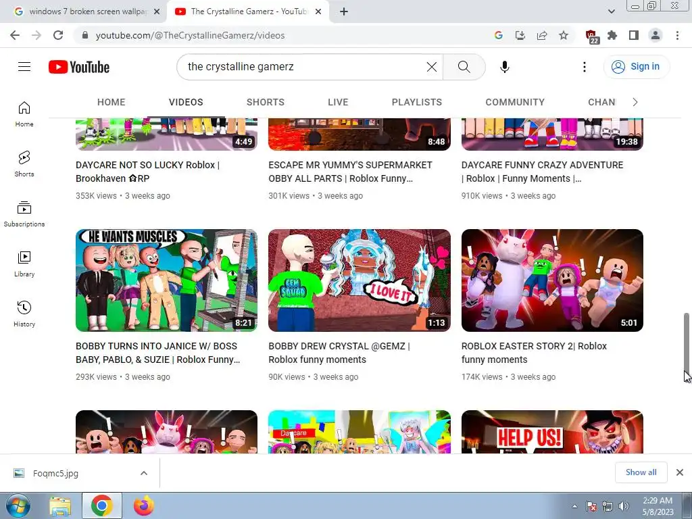692x519 pixels.
Task: Open the taskbar clock showing 2:29 AM
Action: tap(658, 506)
